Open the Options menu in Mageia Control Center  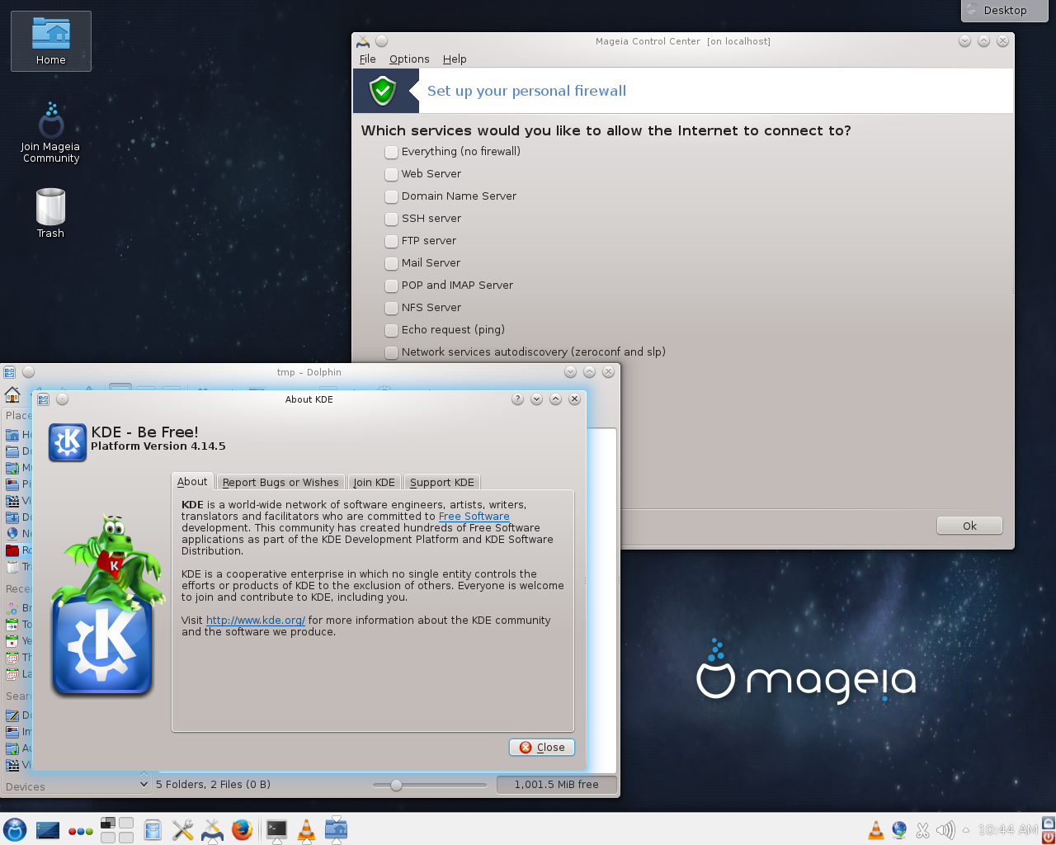[409, 59]
